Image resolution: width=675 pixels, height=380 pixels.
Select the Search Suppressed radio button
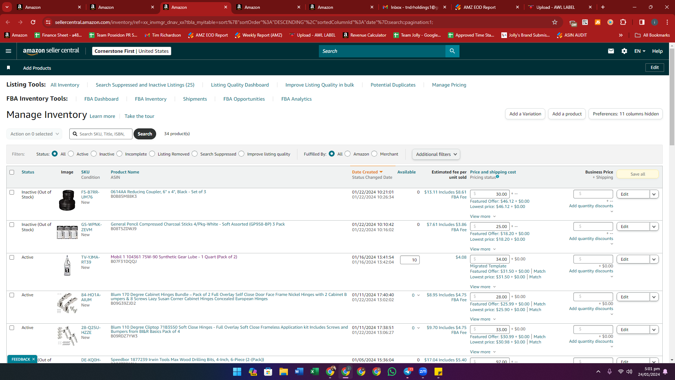coord(195,154)
